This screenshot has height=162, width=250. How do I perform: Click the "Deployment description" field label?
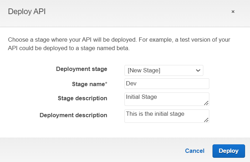click(74, 115)
